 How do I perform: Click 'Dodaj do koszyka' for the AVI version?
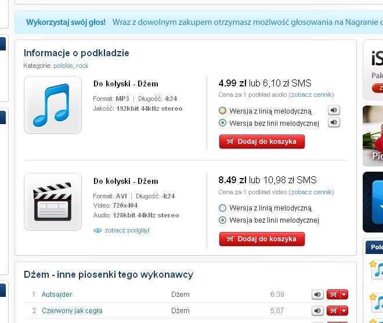[262, 239]
